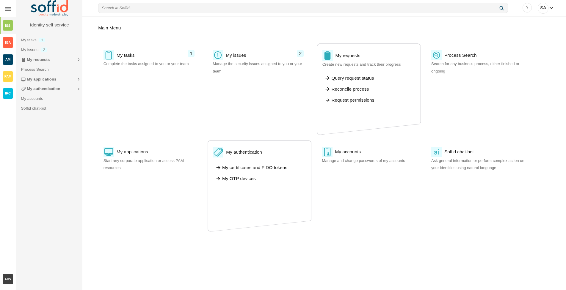The width and height of the screenshot is (566, 290).
Task: Open Query request status link
Action: (352, 78)
